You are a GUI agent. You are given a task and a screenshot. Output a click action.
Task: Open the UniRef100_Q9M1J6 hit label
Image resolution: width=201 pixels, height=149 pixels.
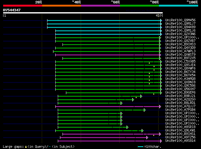(180, 31)
